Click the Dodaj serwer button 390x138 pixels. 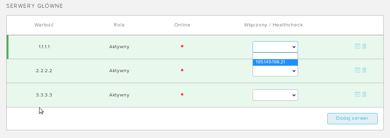tap(352, 118)
